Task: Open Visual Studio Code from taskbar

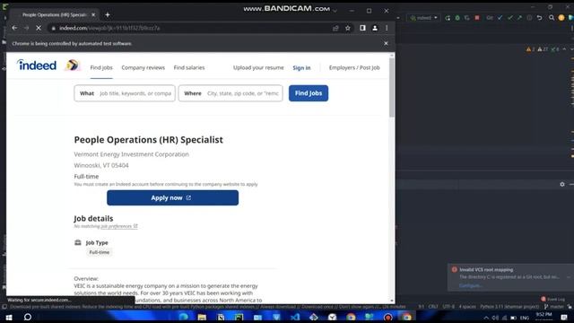Action: point(295,317)
